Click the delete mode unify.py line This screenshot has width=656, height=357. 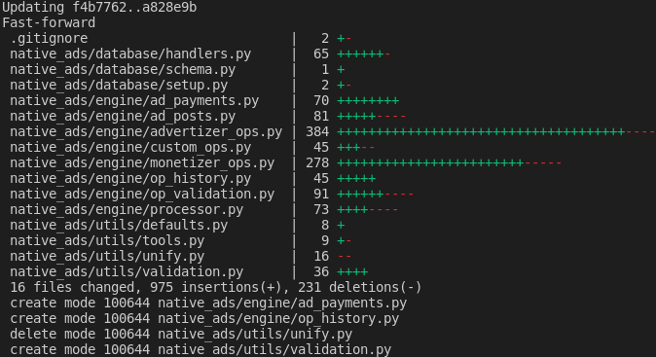click(181, 335)
